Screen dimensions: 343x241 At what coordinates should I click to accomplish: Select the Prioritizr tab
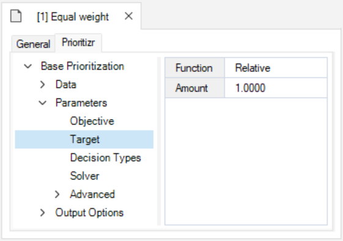coord(78,42)
